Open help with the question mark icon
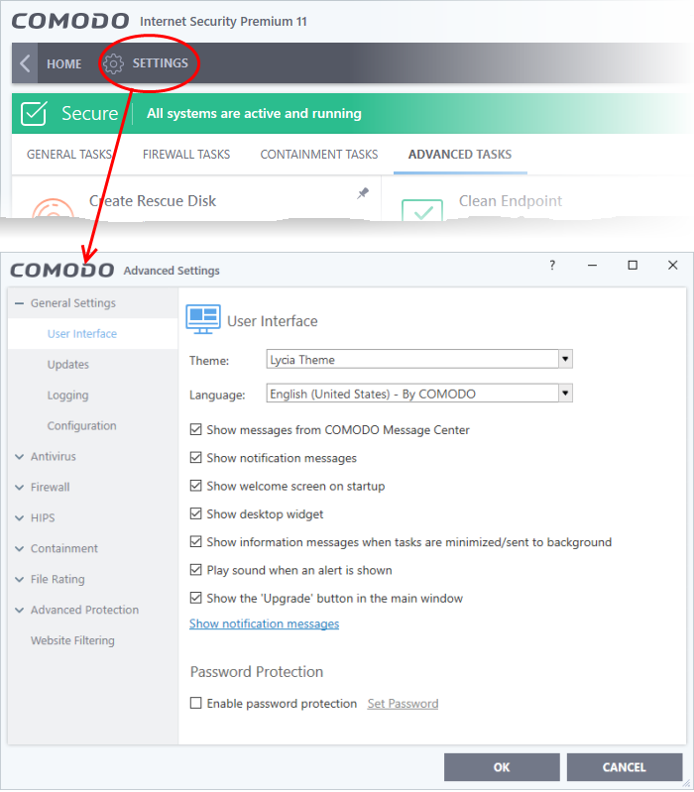694x792 pixels. point(552,266)
